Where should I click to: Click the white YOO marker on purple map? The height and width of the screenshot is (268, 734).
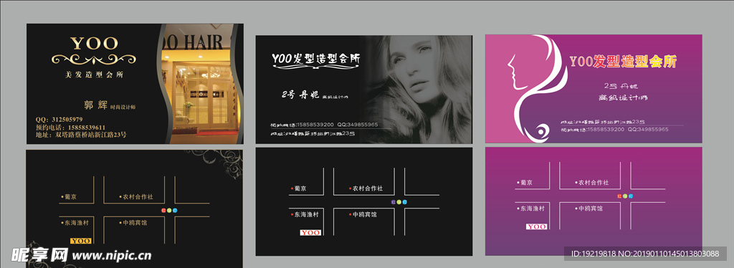tap(536, 226)
